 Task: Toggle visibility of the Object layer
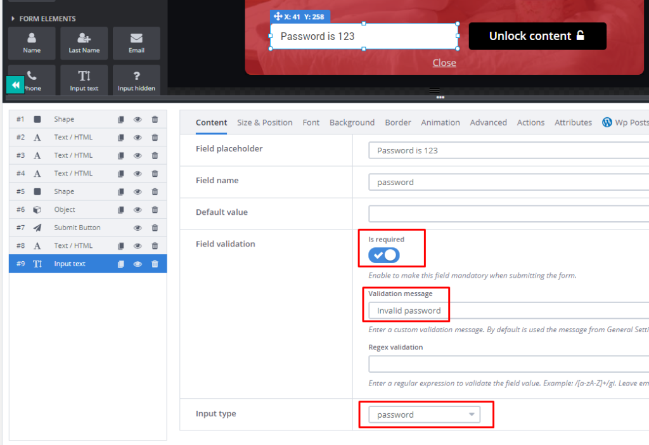point(138,209)
